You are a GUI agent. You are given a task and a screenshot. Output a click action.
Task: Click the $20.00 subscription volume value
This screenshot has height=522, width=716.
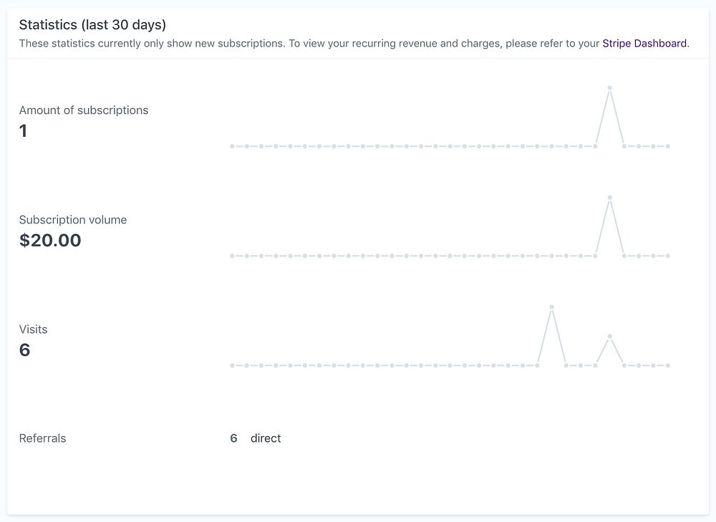(50, 241)
